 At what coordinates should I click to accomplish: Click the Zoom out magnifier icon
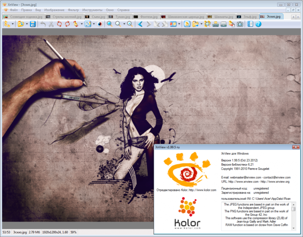coord(118,24)
